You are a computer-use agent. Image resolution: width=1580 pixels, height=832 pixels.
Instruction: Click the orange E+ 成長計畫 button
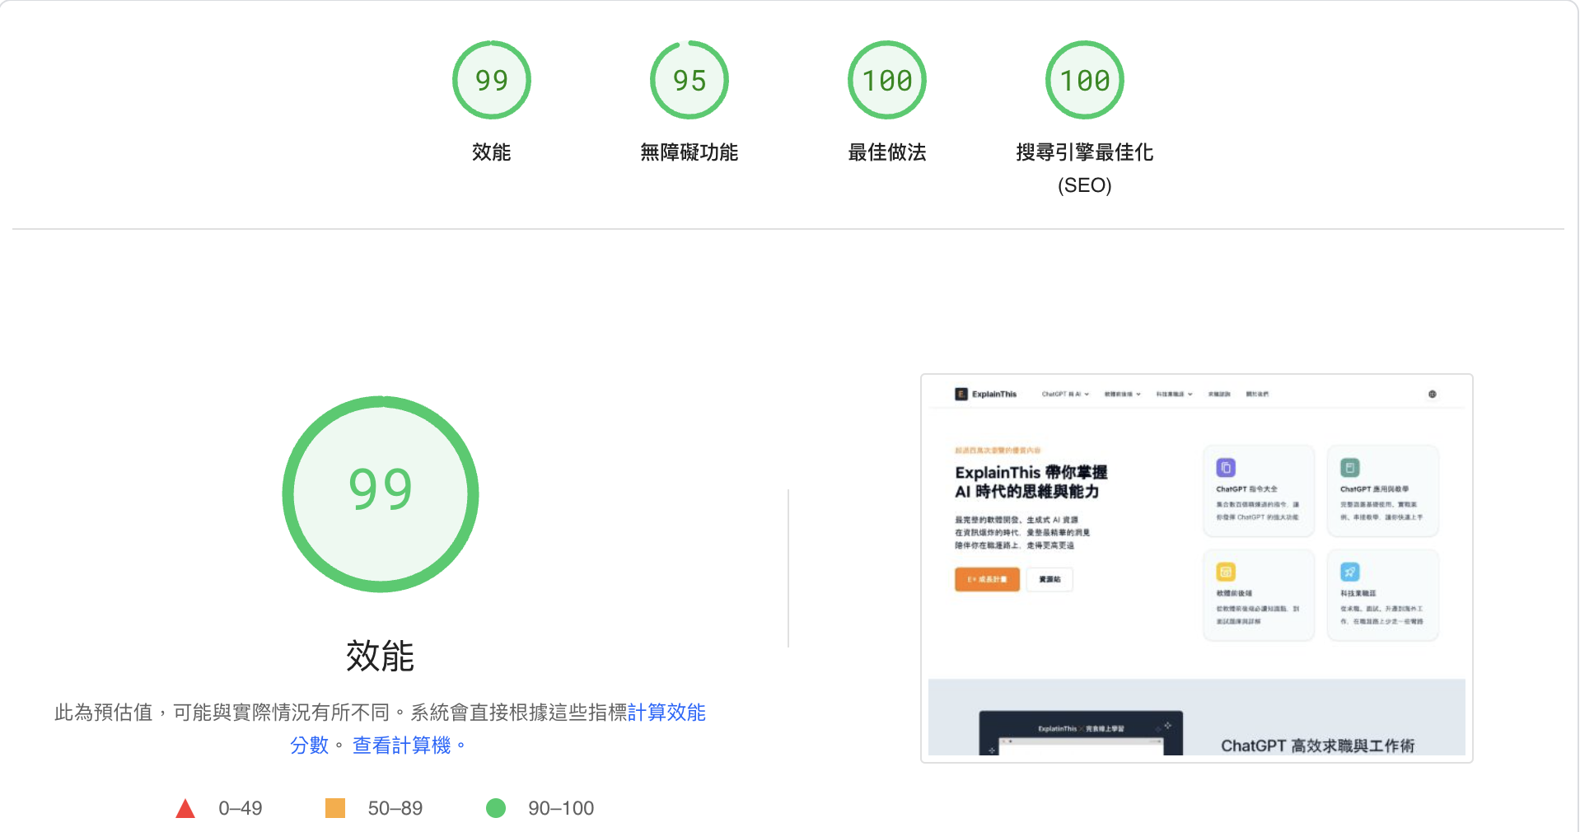click(x=986, y=579)
